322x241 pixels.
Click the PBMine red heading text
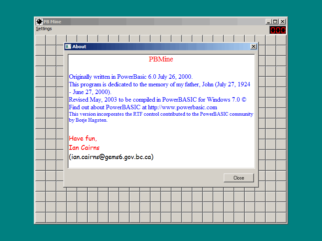coord(161,59)
